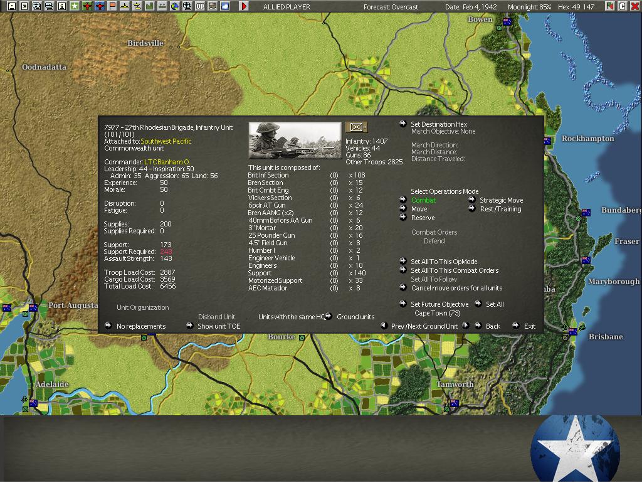Screen dimensions: 642x493
Task: Open the document list icon in toolbar
Action: click(24, 6)
